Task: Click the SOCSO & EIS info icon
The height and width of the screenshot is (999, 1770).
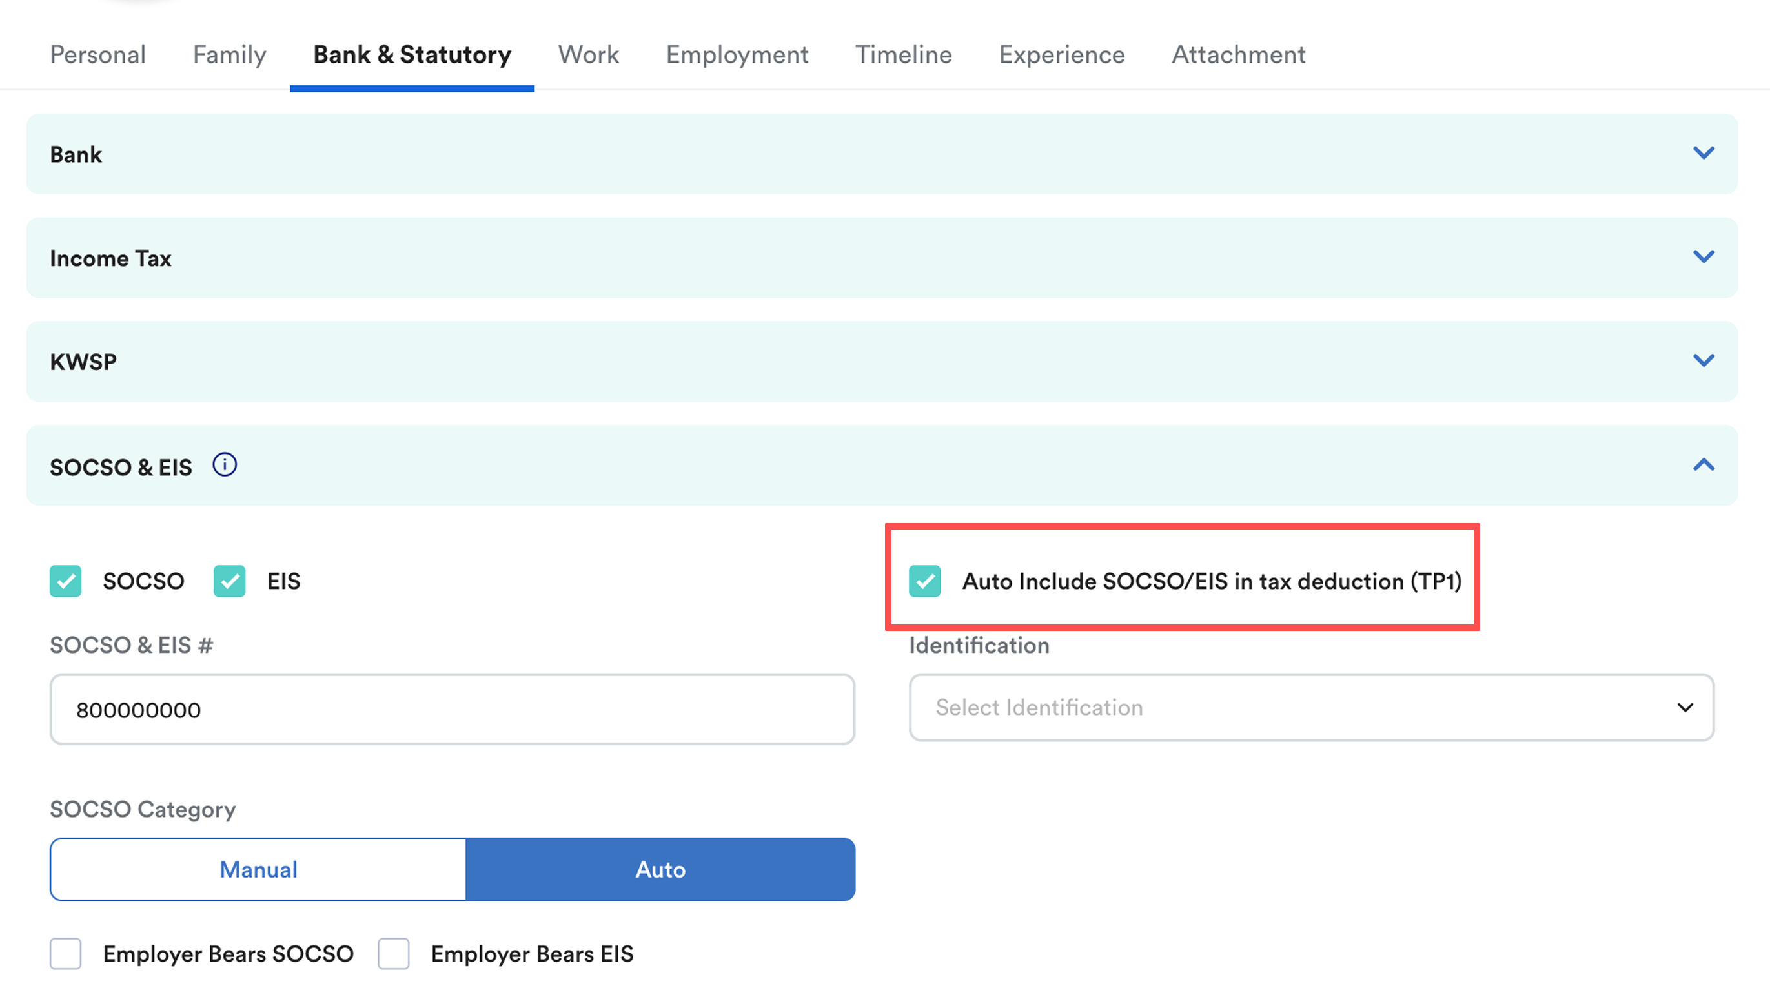Action: [224, 465]
